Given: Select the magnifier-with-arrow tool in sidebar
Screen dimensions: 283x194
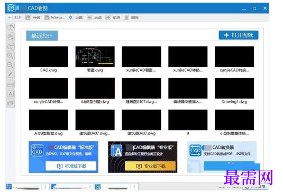Looking at the screenshot, I should [x=10, y=28].
